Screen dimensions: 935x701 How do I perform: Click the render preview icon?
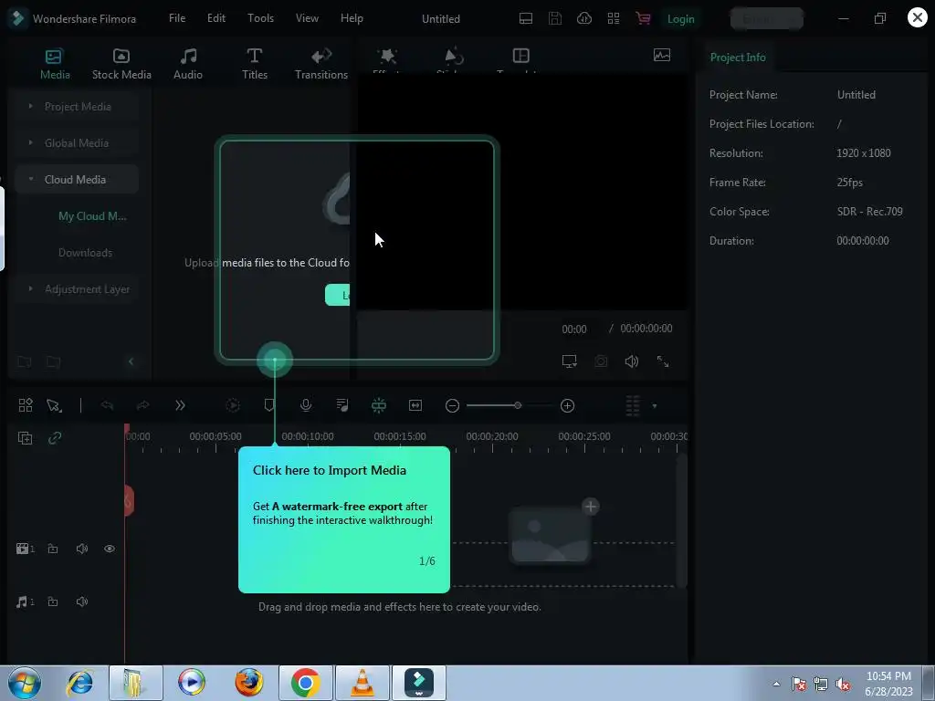pyautogui.click(x=233, y=405)
